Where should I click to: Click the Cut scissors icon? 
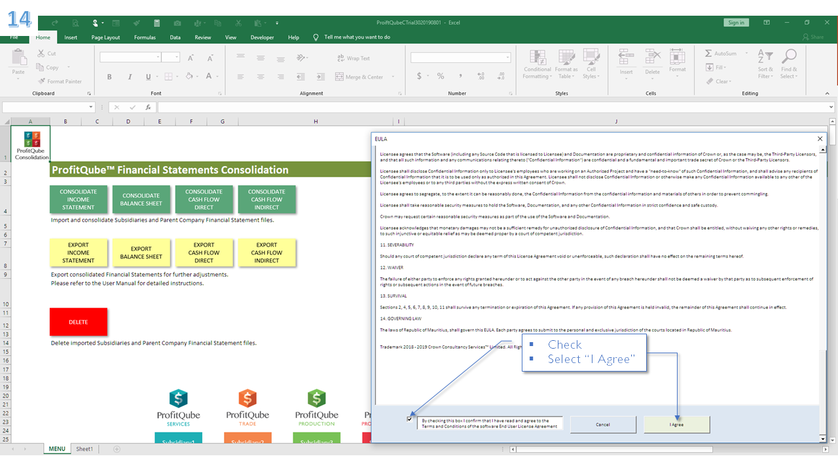click(x=40, y=54)
